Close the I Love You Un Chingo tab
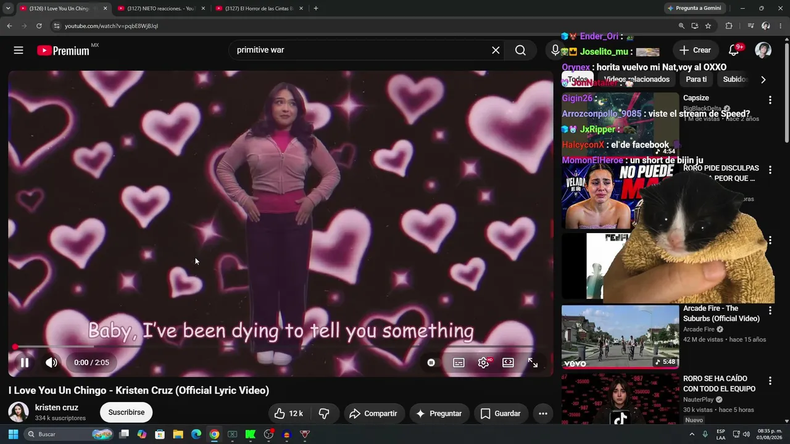790x444 pixels. click(x=105, y=9)
